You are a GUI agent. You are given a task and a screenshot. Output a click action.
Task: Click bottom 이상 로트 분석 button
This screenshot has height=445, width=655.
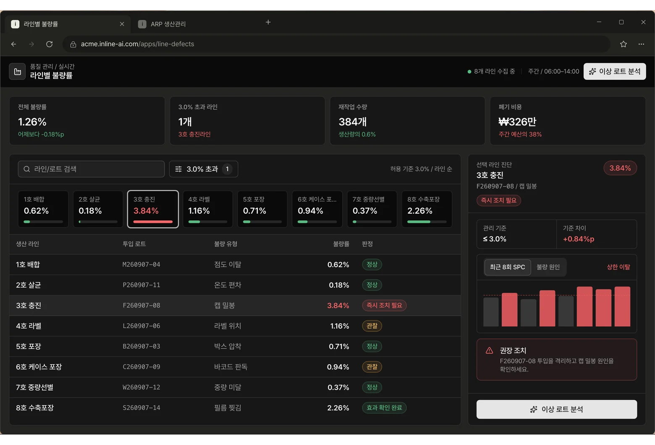(557, 409)
